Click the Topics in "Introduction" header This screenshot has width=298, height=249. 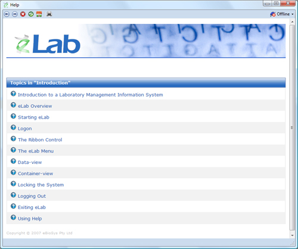146,83
